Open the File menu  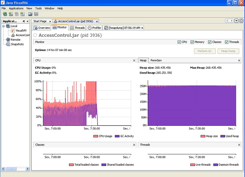point(4,8)
